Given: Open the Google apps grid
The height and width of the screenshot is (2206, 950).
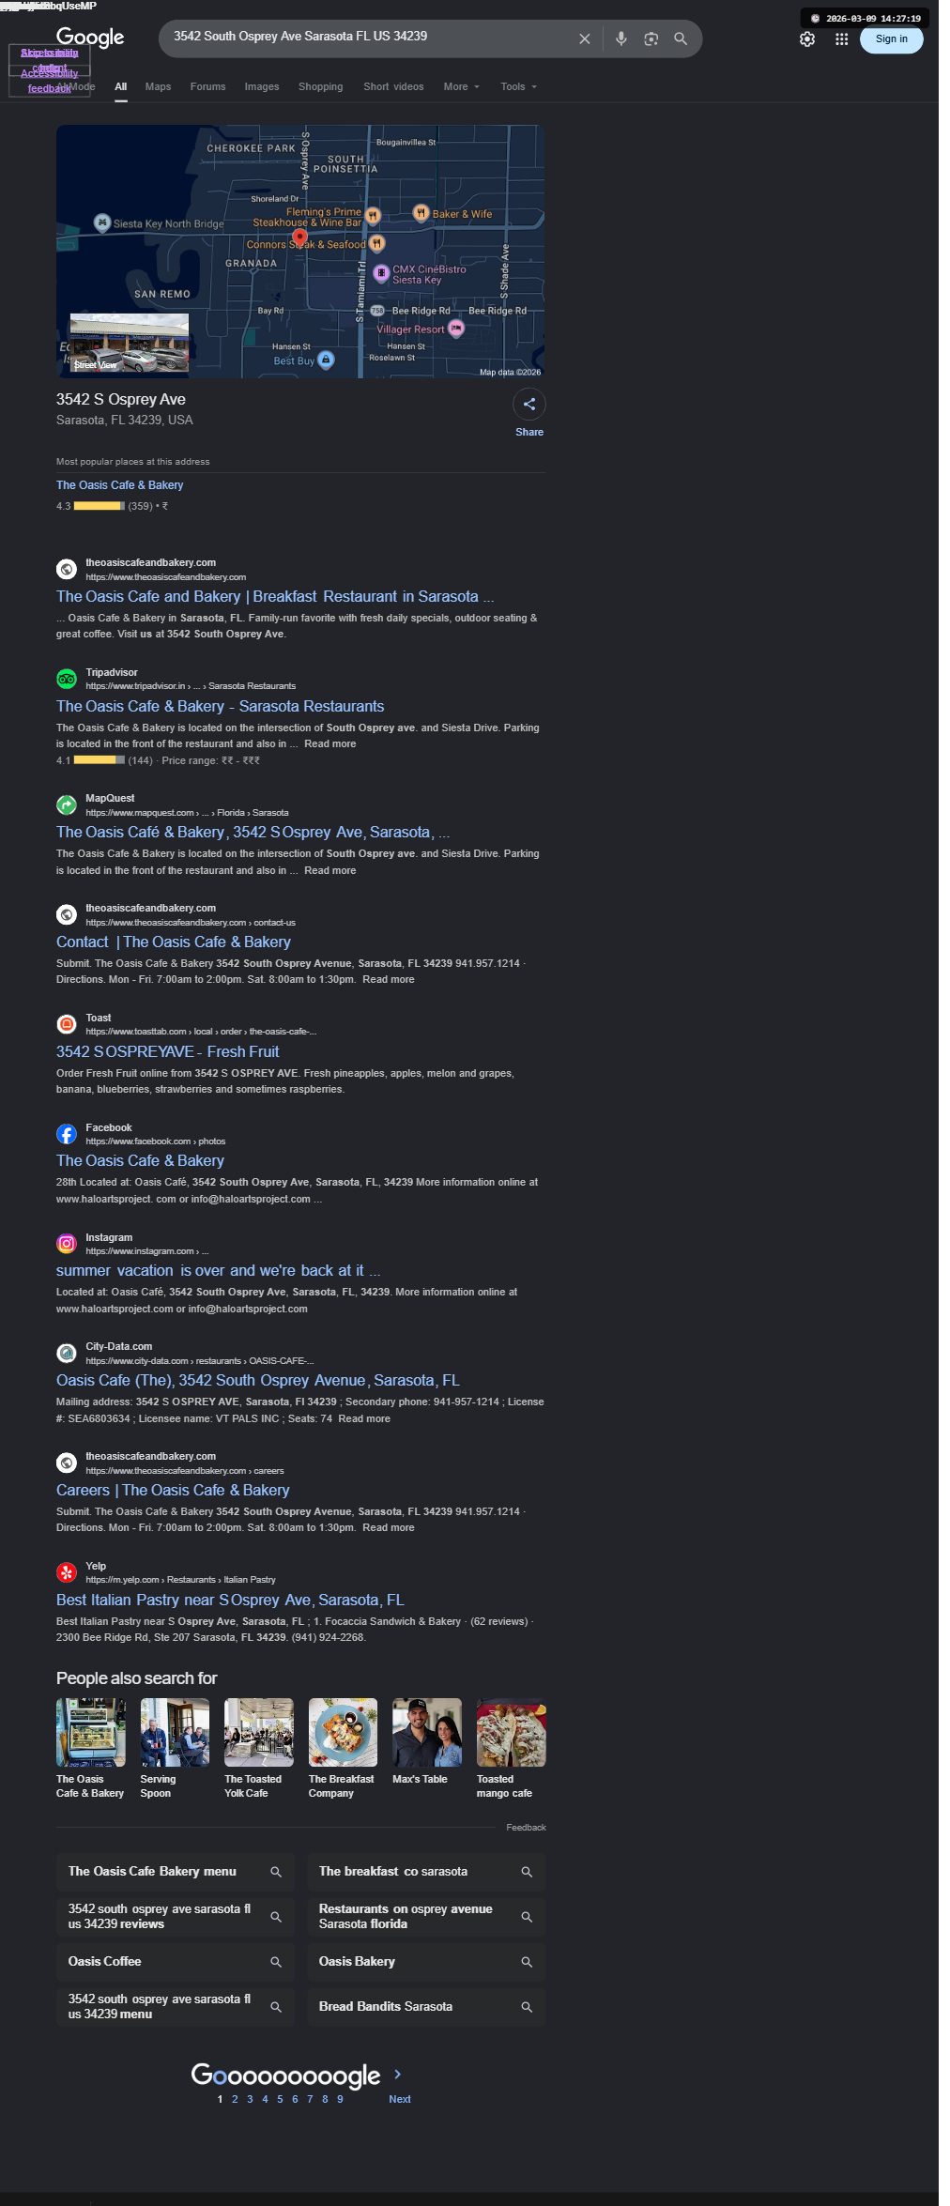Looking at the screenshot, I should [841, 39].
